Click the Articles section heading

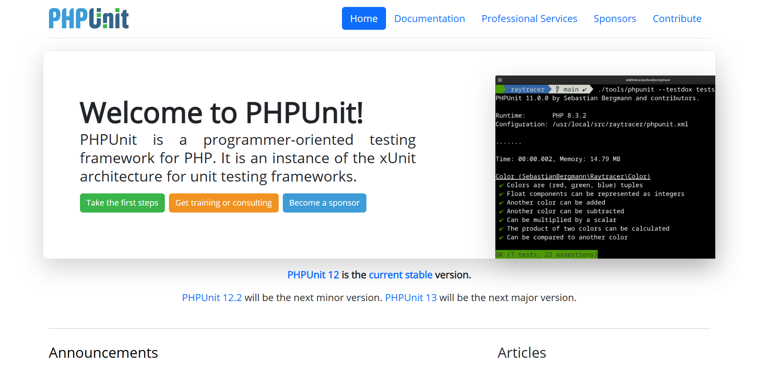pyautogui.click(x=521, y=353)
